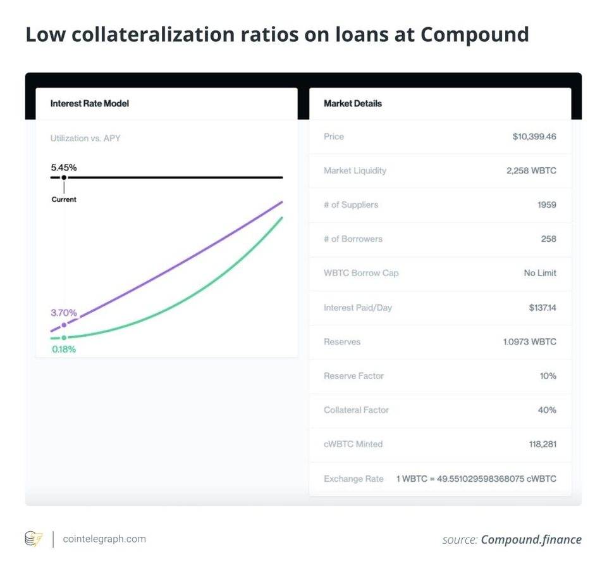Viewport: 607px width, 573px height.
Task: Open the Compound.finance source link
Action: click(530, 539)
